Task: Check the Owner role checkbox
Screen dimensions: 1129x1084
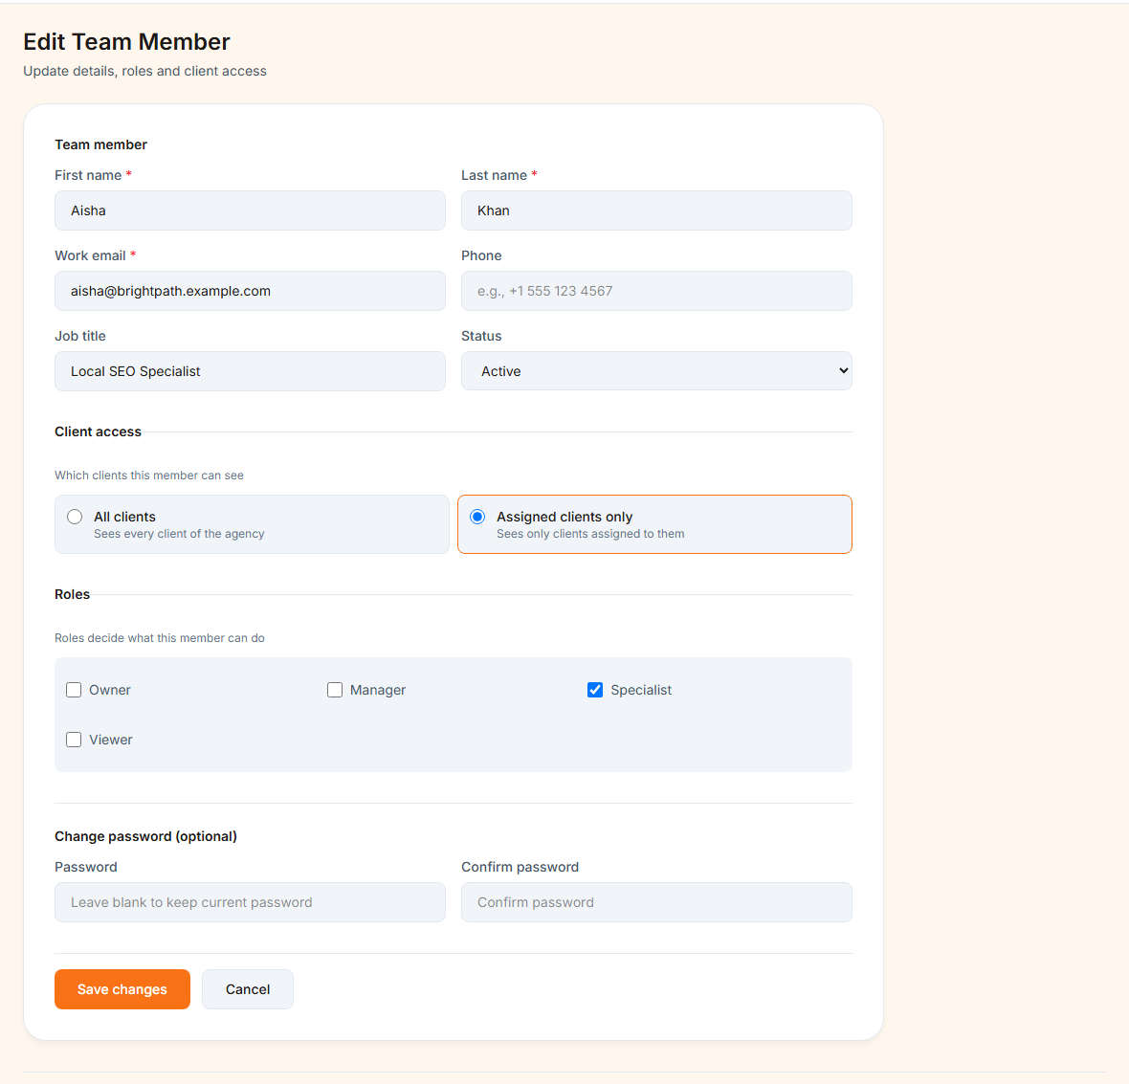Action: [74, 690]
